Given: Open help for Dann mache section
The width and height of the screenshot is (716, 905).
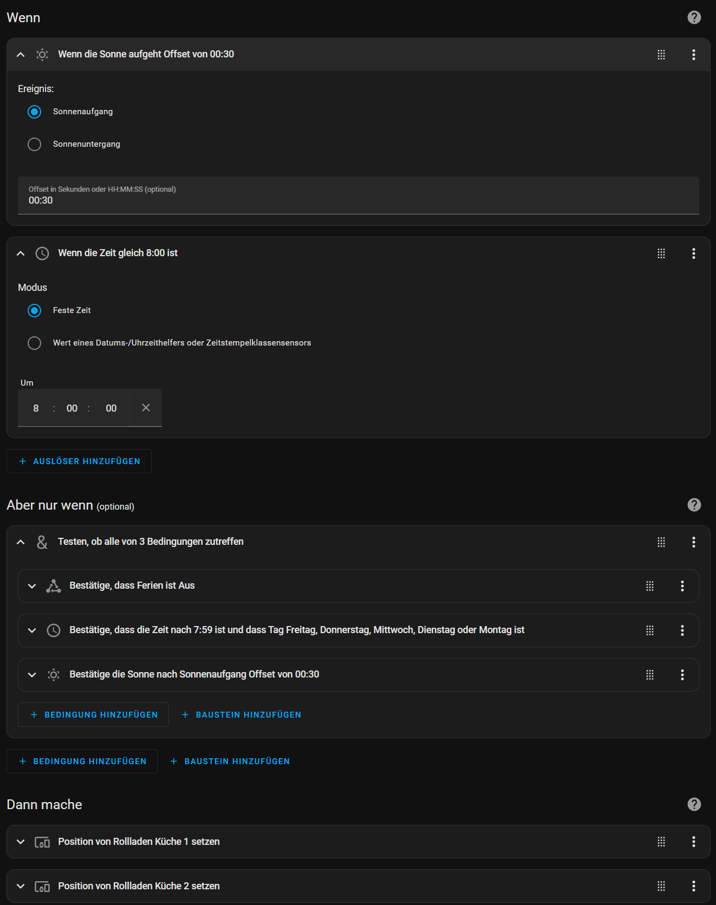Looking at the screenshot, I should [x=694, y=804].
